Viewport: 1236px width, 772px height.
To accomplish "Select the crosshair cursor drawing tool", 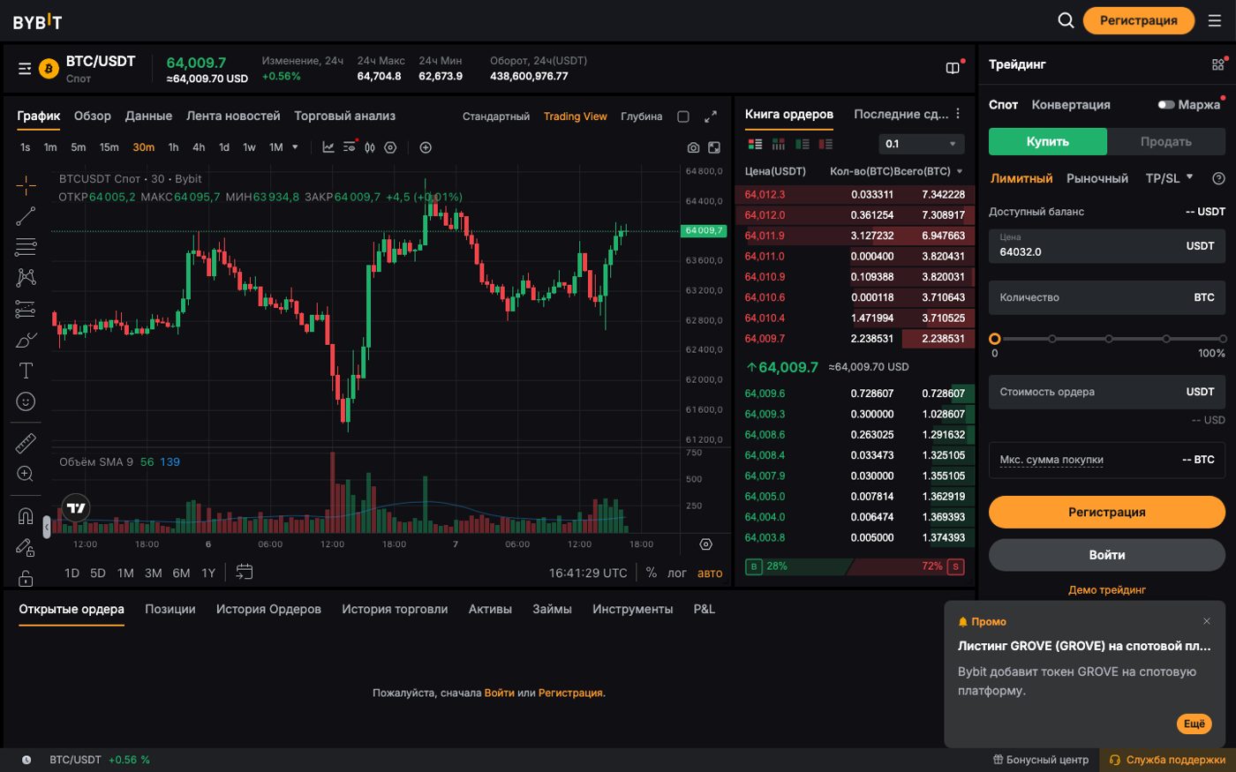I will [26, 184].
